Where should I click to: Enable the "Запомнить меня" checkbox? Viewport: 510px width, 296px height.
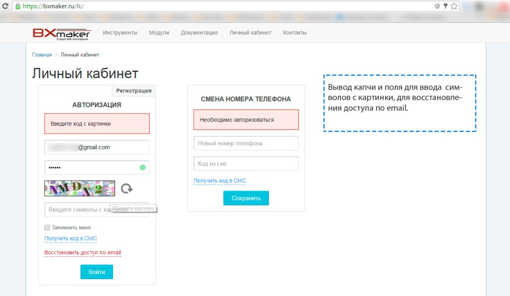[47, 227]
